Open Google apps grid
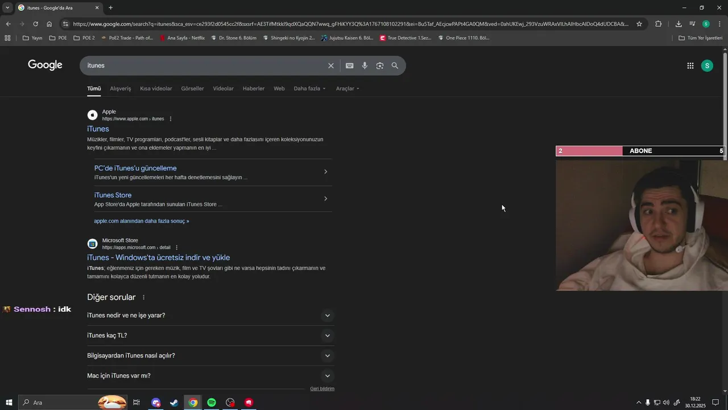 click(690, 65)
